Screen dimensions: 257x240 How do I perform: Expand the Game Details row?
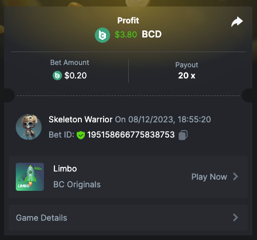point(128,218)
